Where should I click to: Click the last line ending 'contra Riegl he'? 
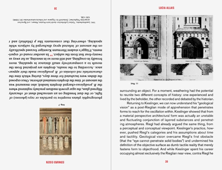tap(166, 154)
